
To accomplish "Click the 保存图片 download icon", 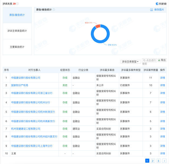I will pyautogui.click(x=151, y=10).
